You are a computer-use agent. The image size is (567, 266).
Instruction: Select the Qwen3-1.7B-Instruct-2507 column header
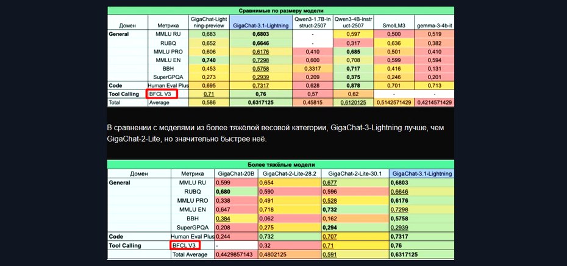[312, 22]
